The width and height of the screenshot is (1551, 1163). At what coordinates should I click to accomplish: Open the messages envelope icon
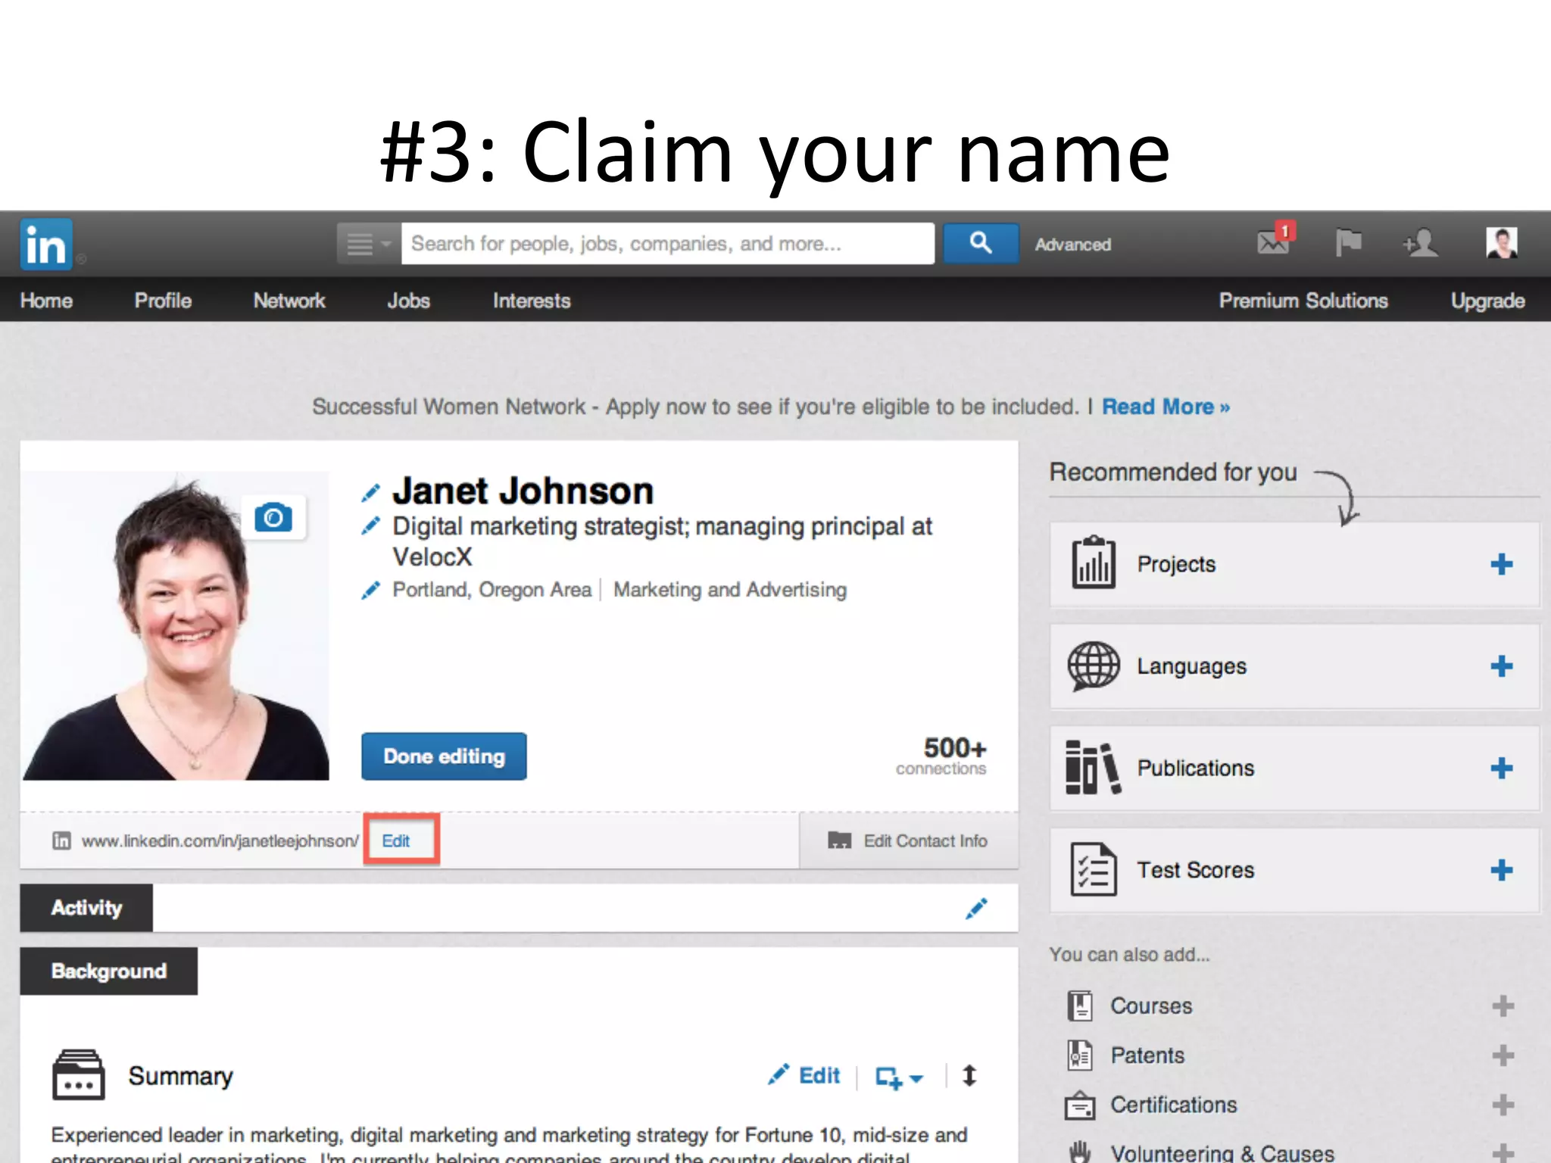click(1274, 242)
